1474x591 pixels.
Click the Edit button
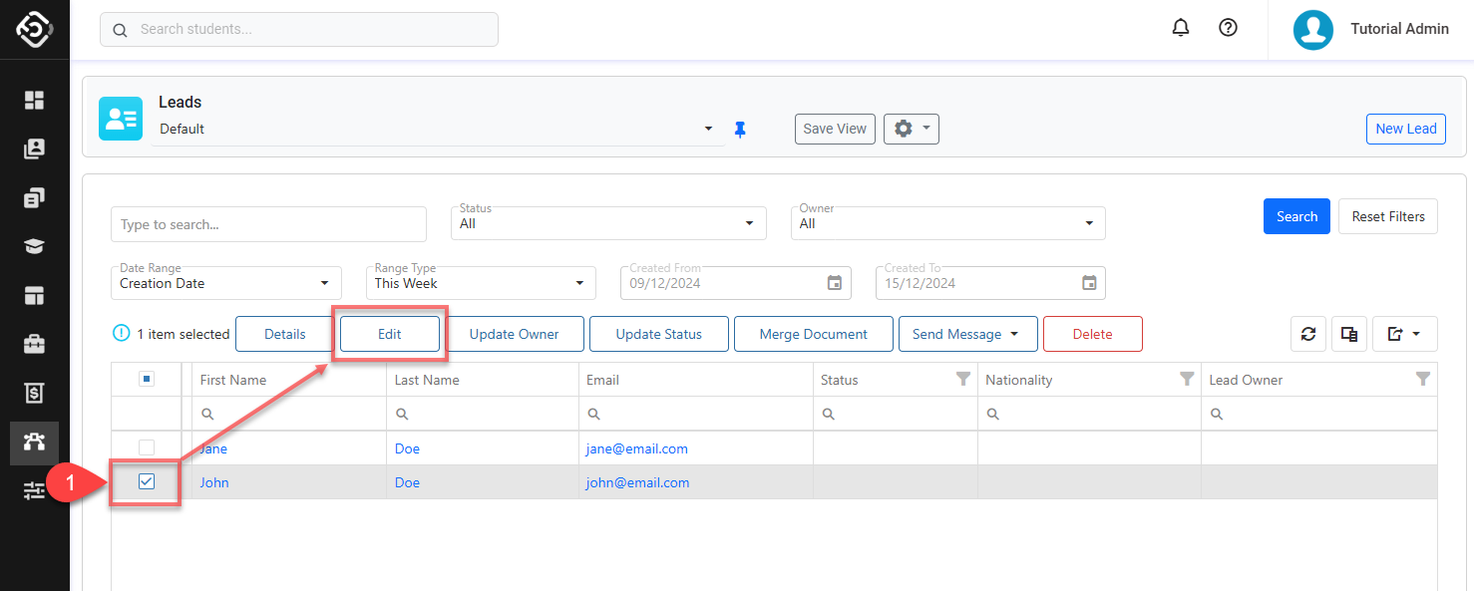point(389,335)
